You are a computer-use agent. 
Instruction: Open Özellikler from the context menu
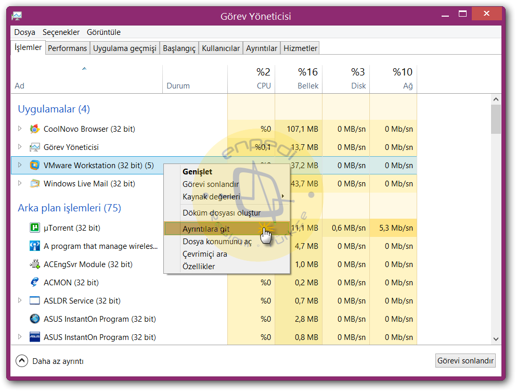(227, 267)
